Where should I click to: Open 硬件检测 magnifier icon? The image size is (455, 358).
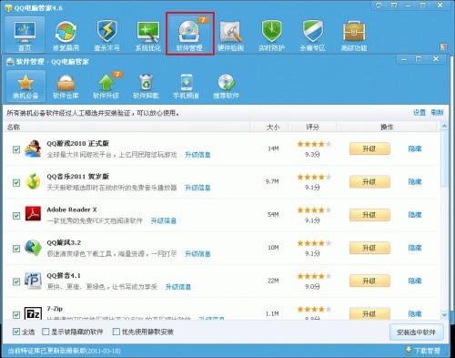pyautogui.click(x=230, y=35)
